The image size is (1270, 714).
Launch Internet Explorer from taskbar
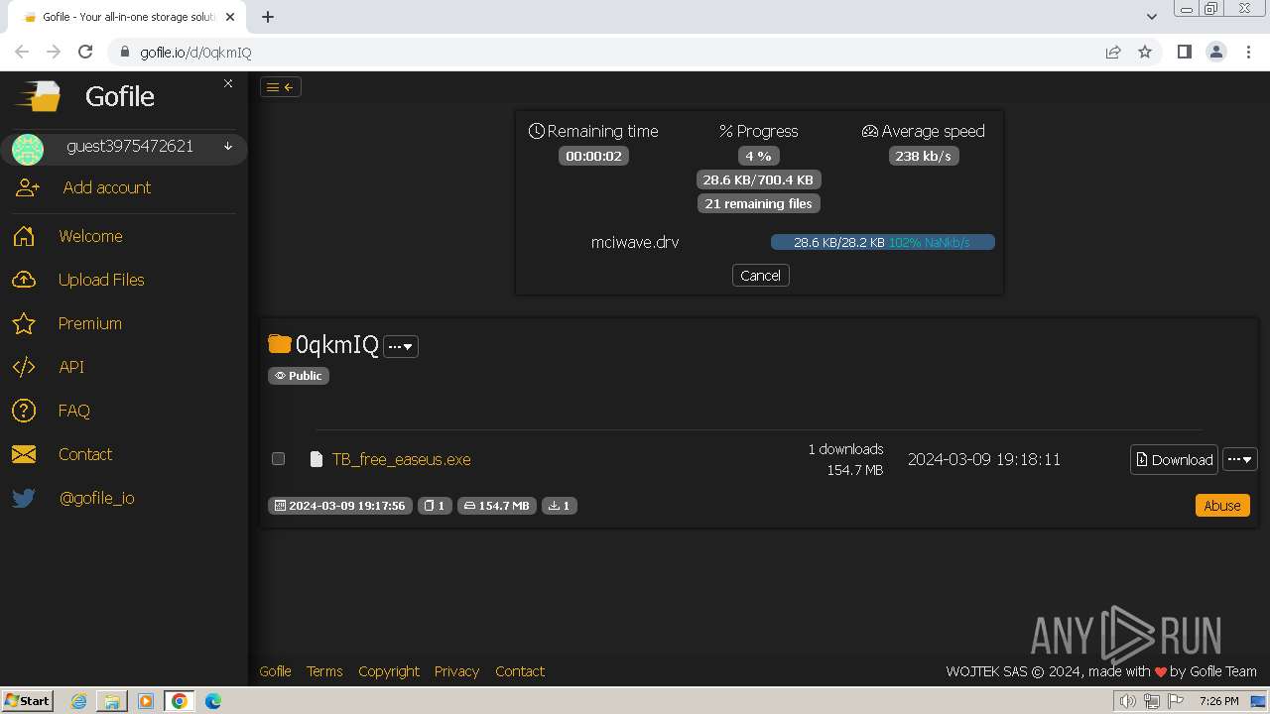coord(78,701)
